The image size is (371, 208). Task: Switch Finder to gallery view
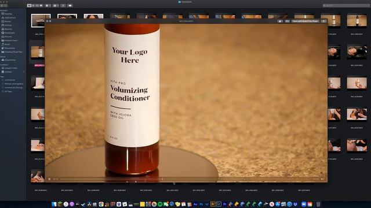click(x=41, y=5)
